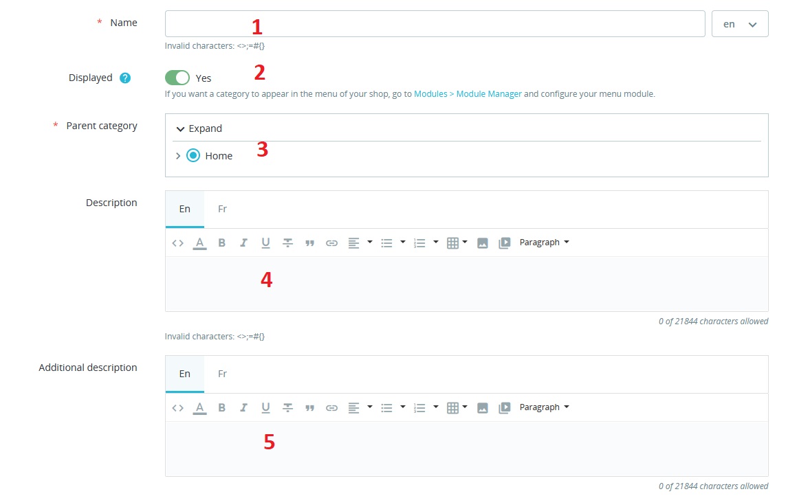Select En tab in Additional description
The width and height of the screenshot is (799, 496).
pos(184,374)
